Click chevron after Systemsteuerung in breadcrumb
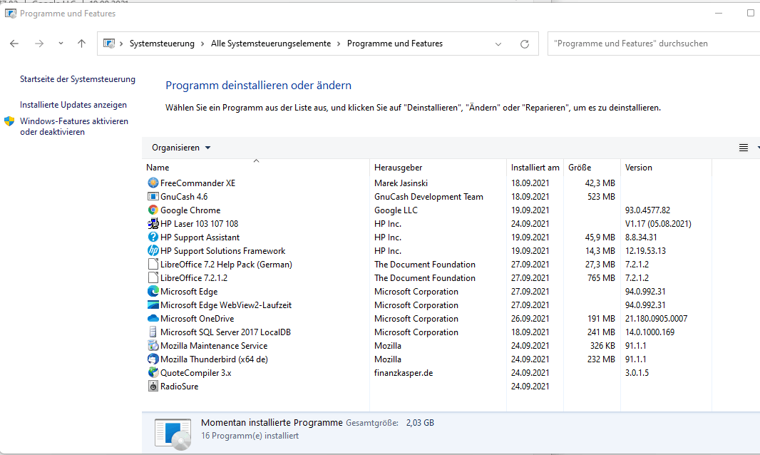 (x=202, y=44)
